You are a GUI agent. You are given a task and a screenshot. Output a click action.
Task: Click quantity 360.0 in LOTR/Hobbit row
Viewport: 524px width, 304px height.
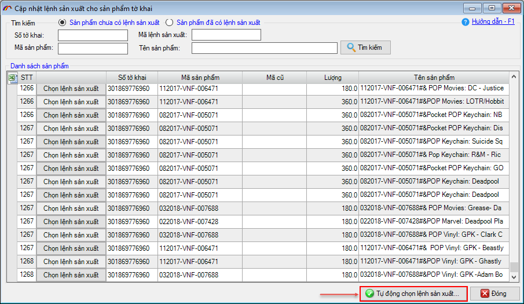click(x=333, y=102)
